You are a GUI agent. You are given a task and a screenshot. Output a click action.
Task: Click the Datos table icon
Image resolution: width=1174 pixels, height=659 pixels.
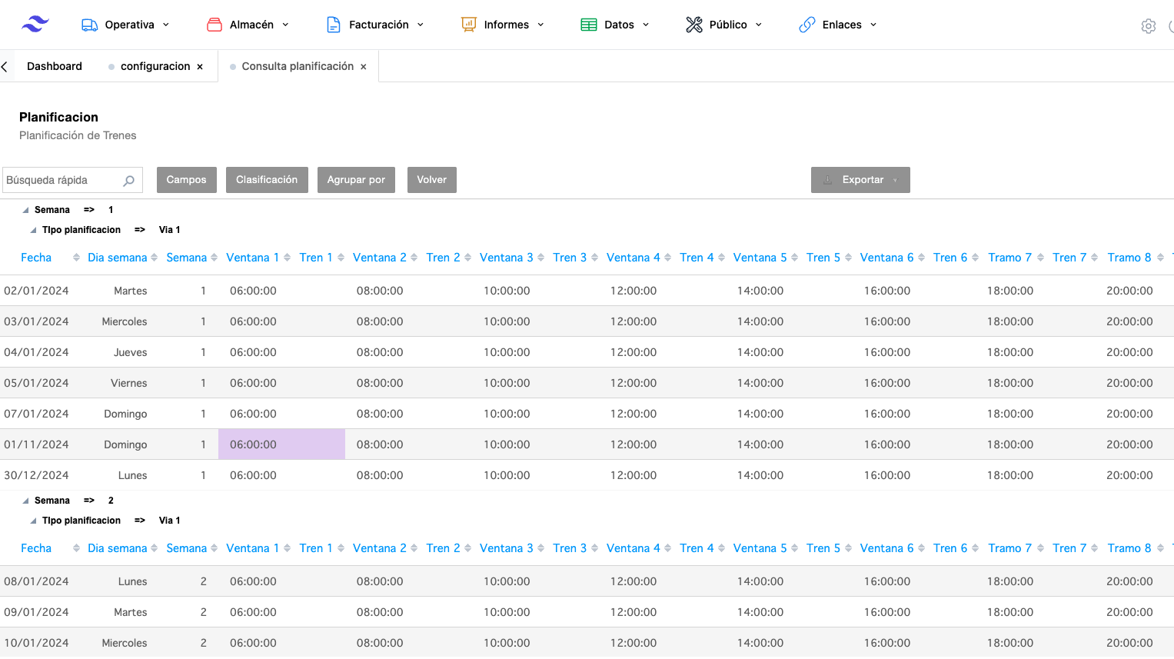(589, 25)
